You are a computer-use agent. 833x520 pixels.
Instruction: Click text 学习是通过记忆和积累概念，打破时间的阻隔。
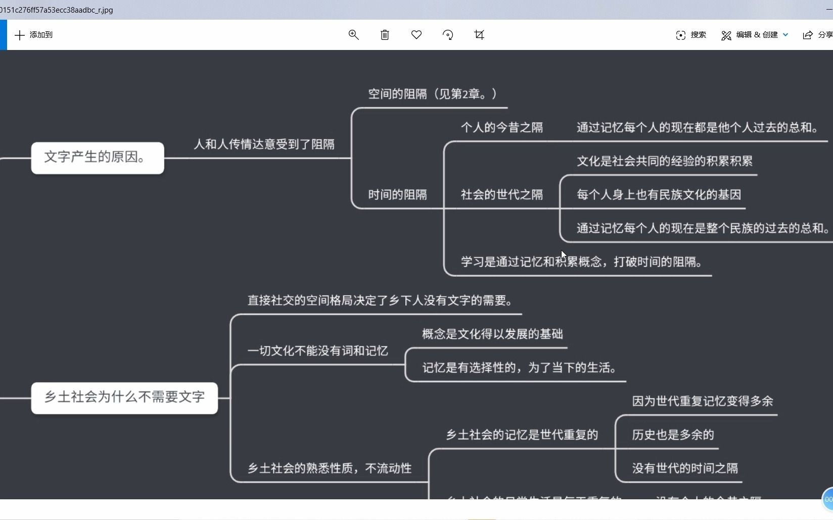tap(582, 262)
